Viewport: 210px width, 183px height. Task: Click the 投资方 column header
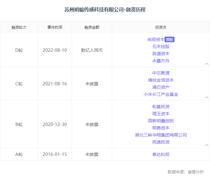click(x=161, y=27)
